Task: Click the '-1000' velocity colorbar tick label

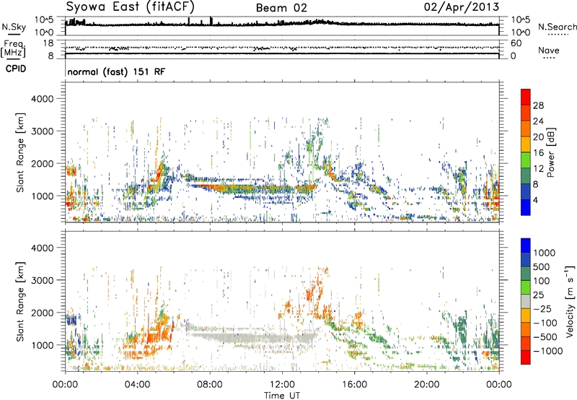Action: coord(547,351)
